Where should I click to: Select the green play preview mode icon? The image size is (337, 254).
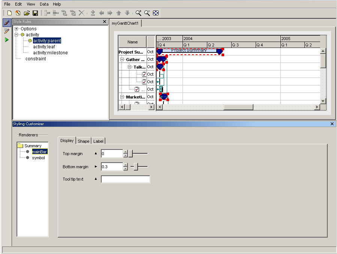(7, 40)
